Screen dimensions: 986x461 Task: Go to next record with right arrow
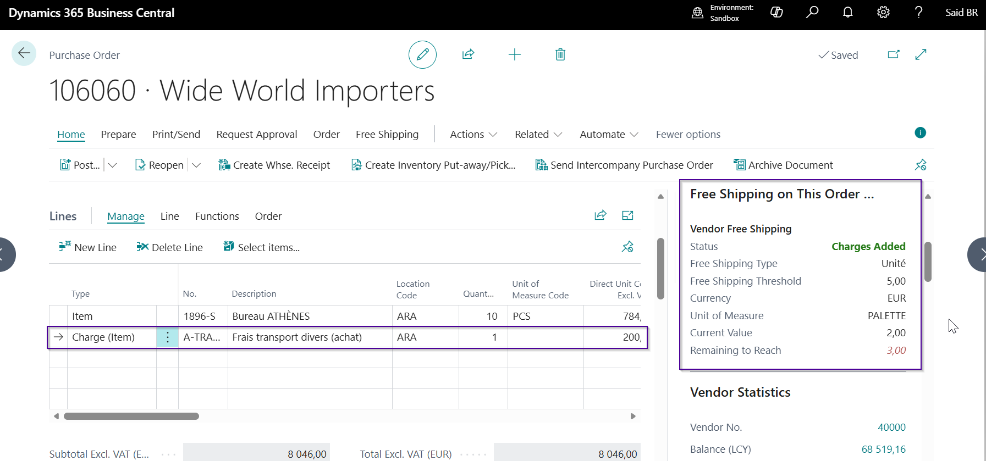pyautogui.click(x=977, y=254)
